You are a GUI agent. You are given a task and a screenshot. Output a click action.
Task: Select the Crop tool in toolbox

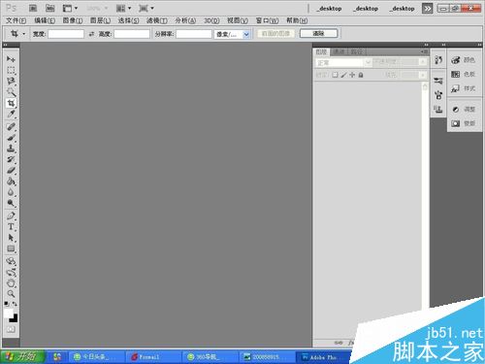click(x=11, y=103)
